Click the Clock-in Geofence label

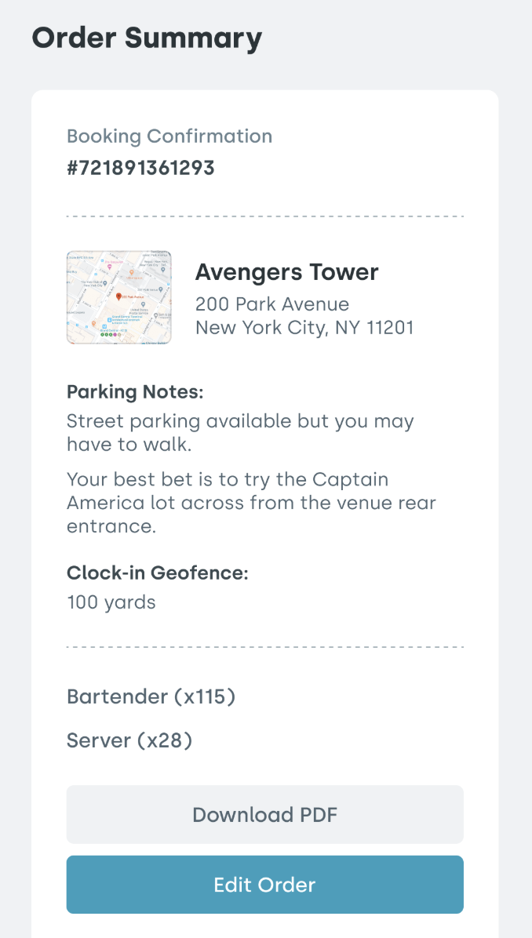pyautogui.click(x=157, y=573)
